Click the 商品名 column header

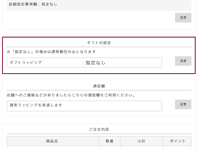(52, 141)
